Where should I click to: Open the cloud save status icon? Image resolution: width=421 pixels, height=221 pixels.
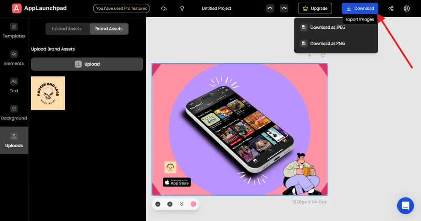[x=164, y=9]
